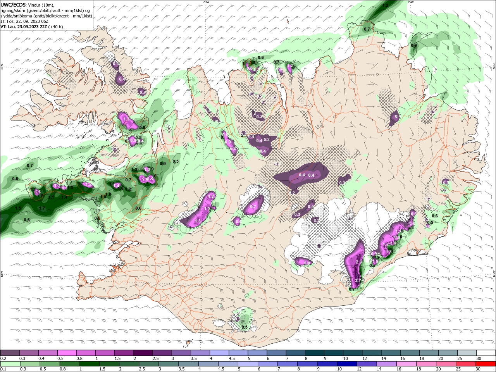Click the 16 swatch in the snow/sleet legend
The image size is (496, 372).
410,353
